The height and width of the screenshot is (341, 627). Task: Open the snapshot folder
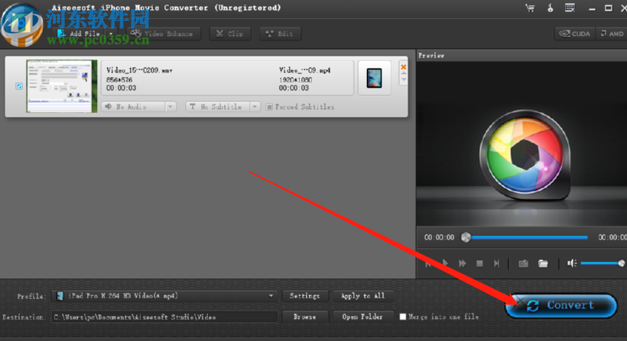pos(543,264)
